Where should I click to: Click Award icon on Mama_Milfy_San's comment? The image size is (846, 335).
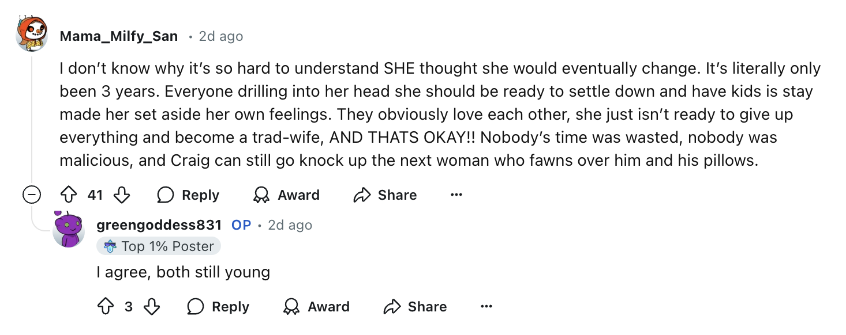point(261,195)
